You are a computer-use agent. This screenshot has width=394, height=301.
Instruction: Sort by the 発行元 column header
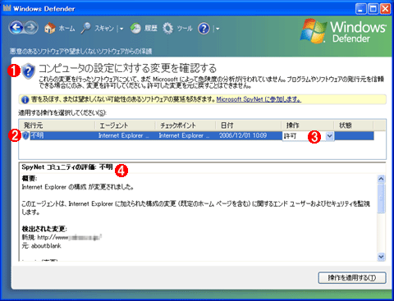57,125
